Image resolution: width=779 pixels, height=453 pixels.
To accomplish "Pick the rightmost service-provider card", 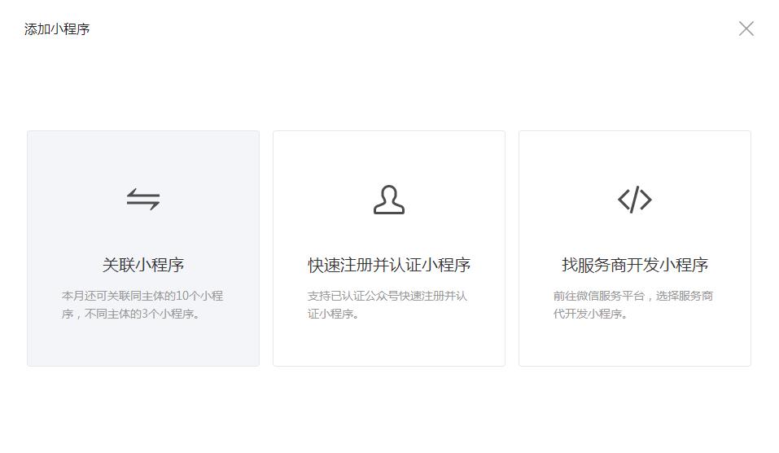I will tap(634, 236).
